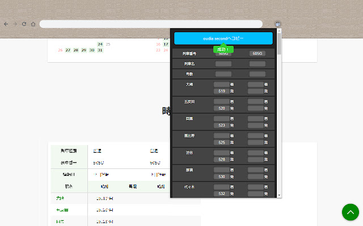Open the second green station link in timetable
363x226 pixels.
click(62, 210)
